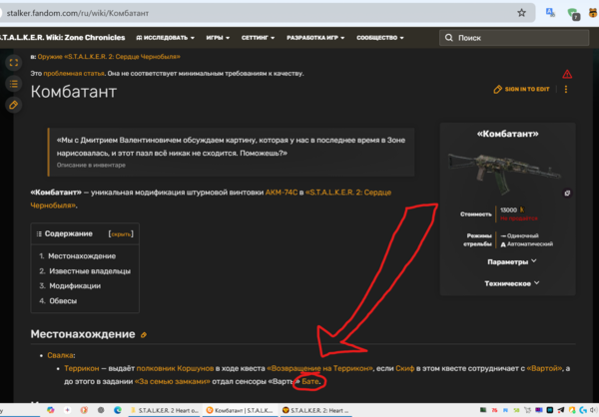Bookmark this page with the star icon

[x=521, y=13]
